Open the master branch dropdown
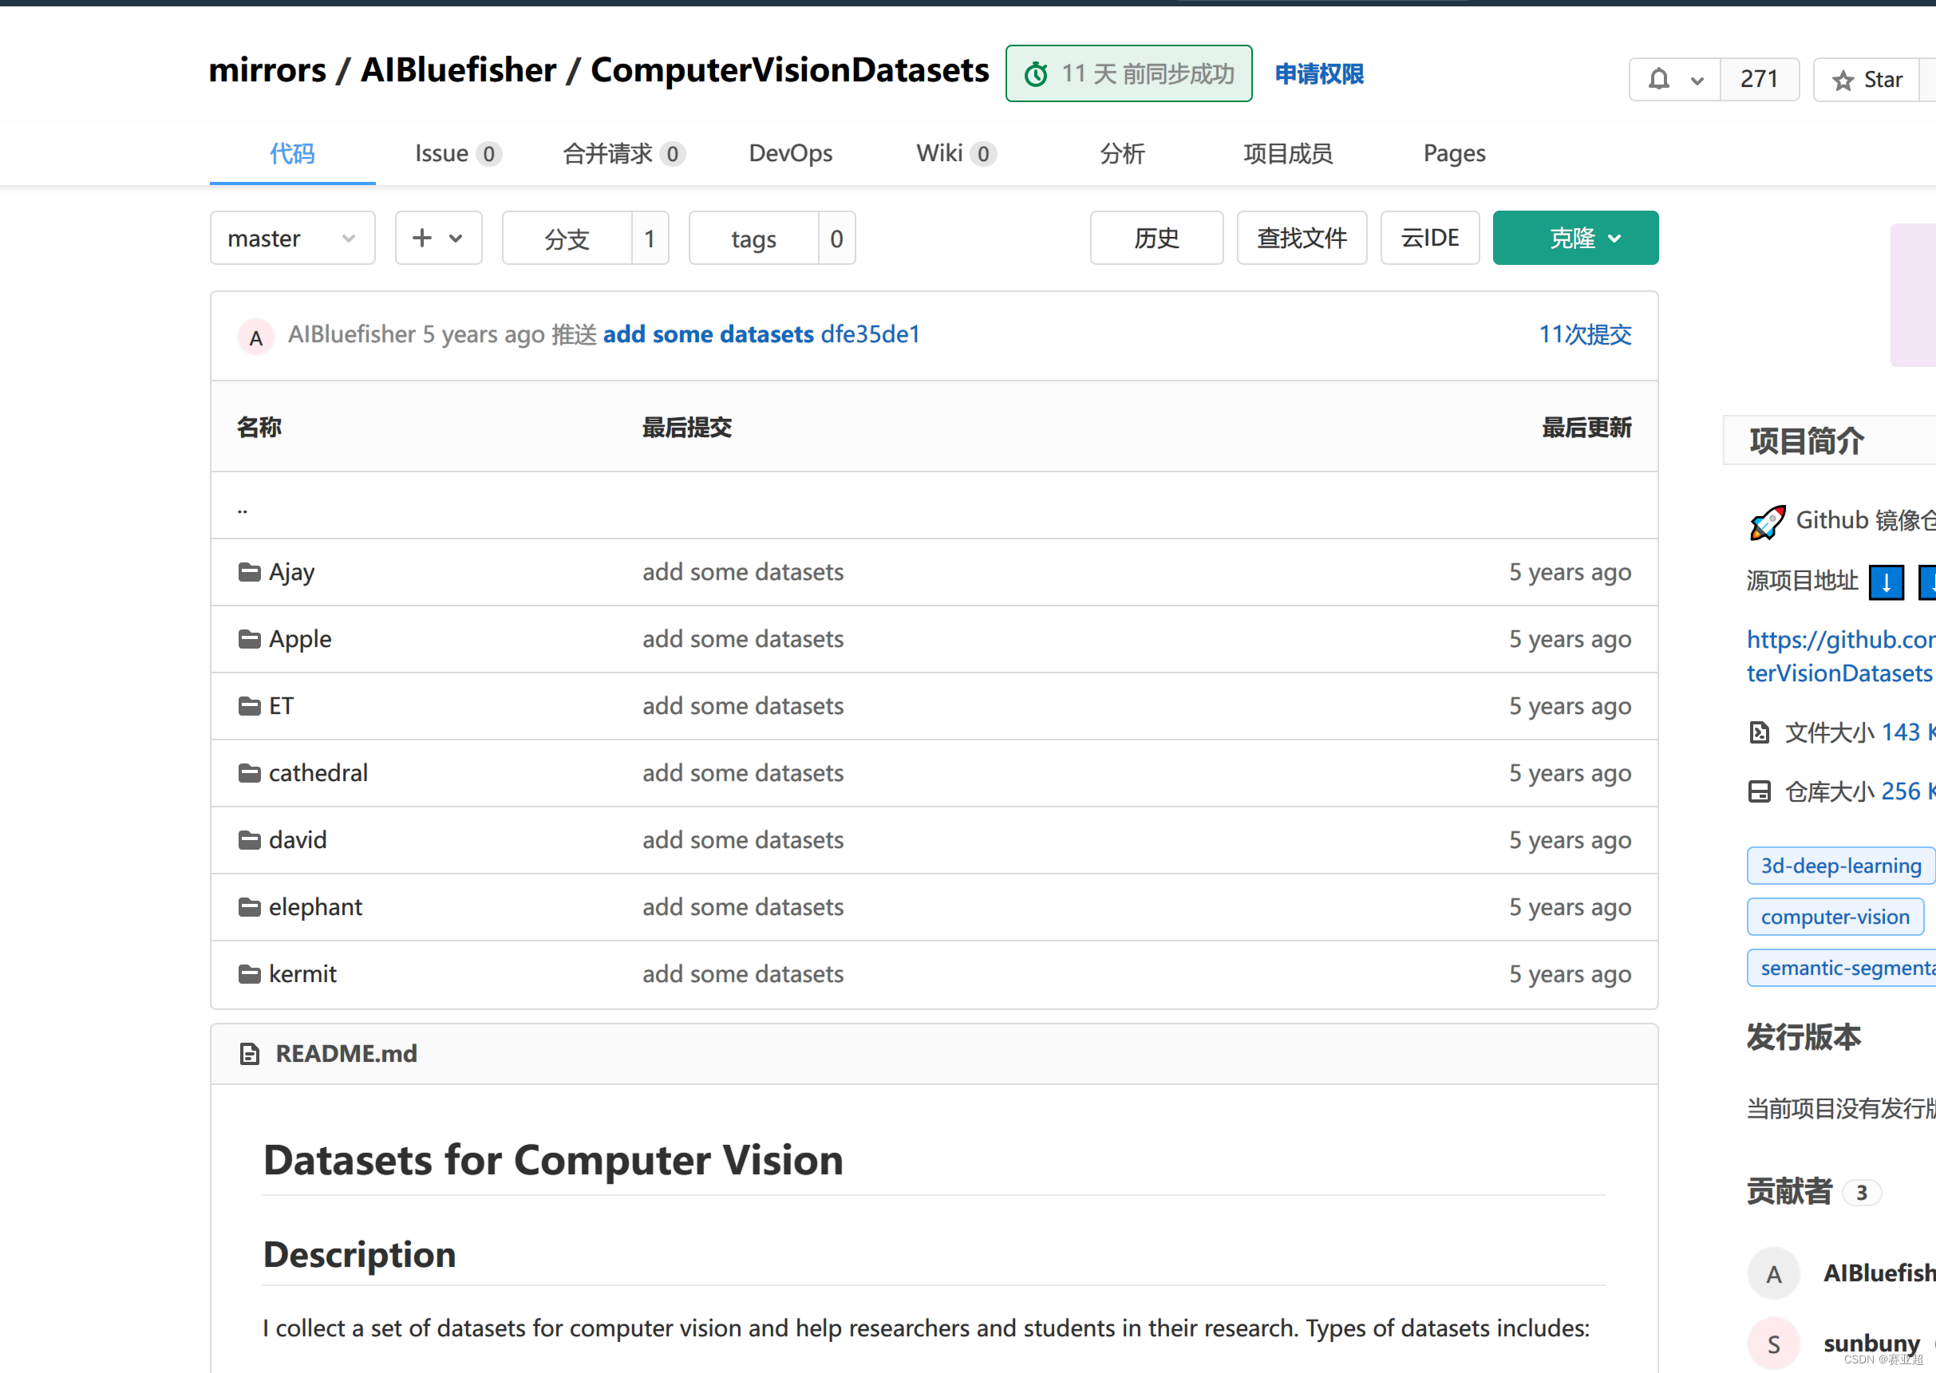 tap(292, 239)
